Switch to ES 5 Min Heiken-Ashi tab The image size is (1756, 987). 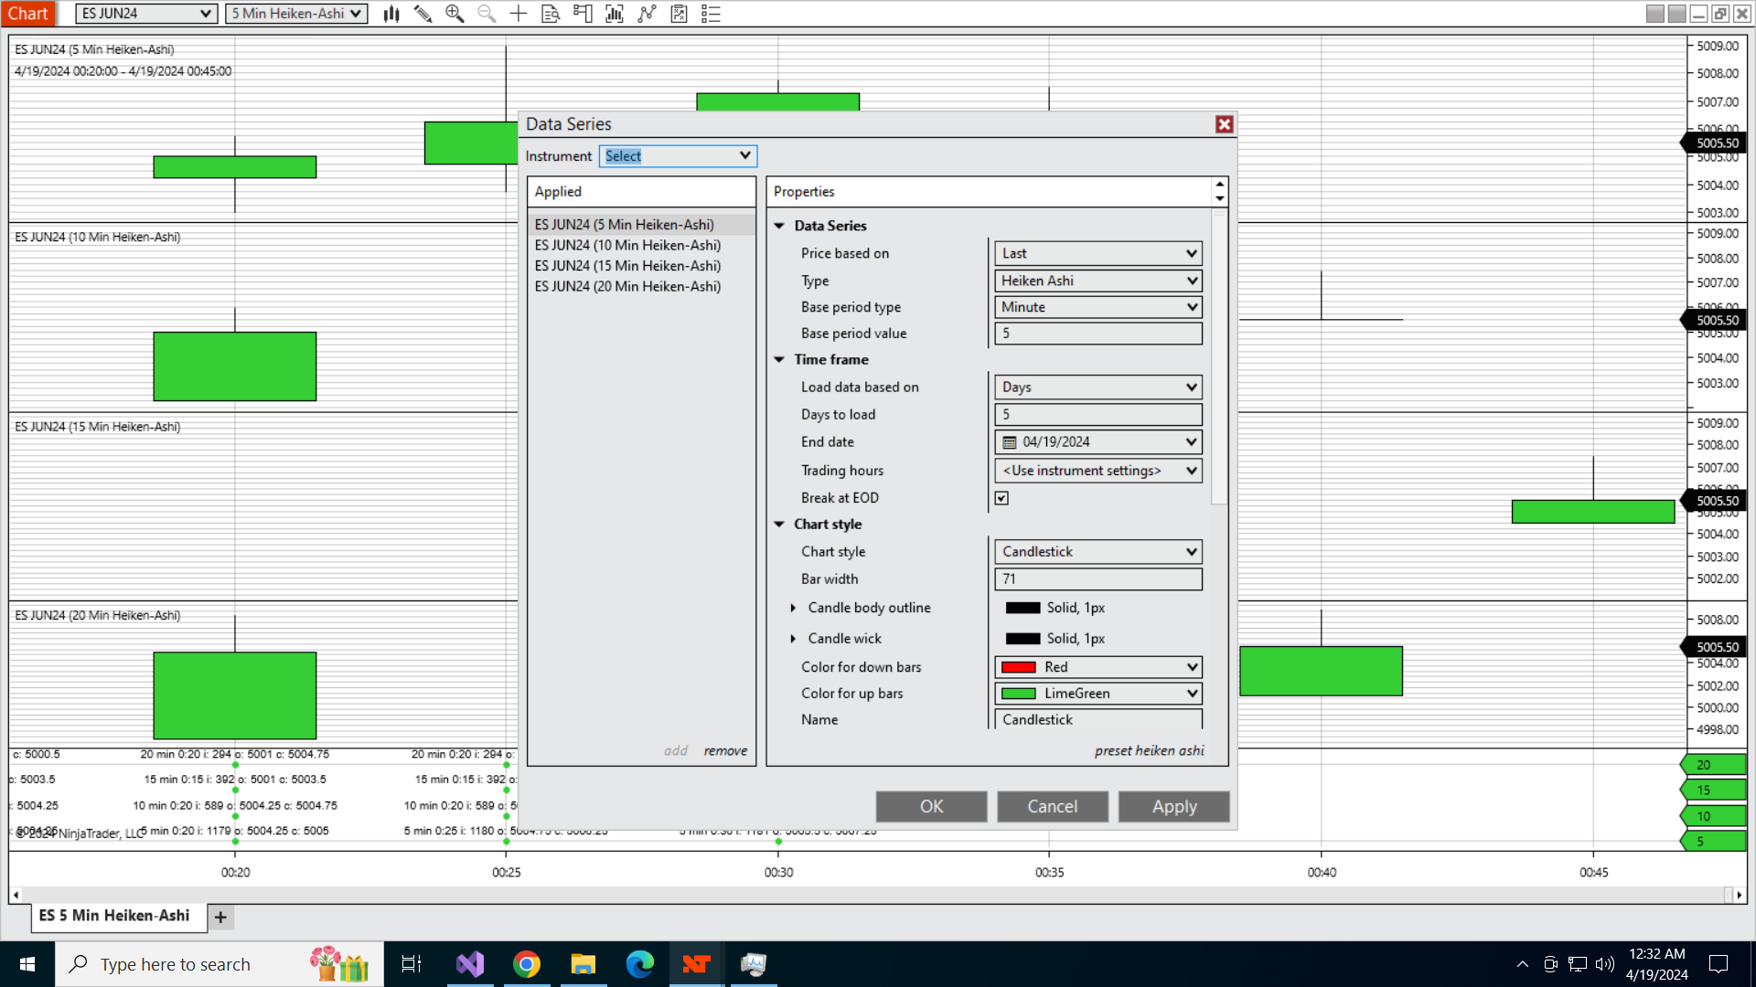coord(114,916)
